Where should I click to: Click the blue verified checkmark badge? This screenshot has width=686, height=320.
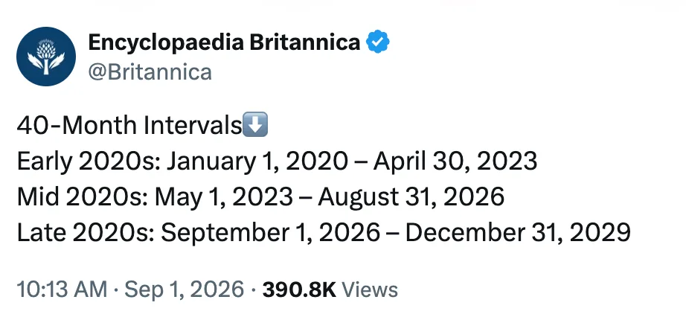coord(377,42)
